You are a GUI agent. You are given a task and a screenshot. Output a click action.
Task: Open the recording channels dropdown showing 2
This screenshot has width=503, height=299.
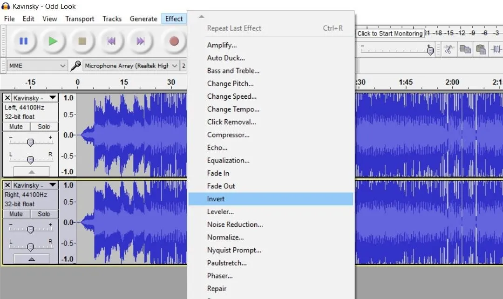click(184, 66)
